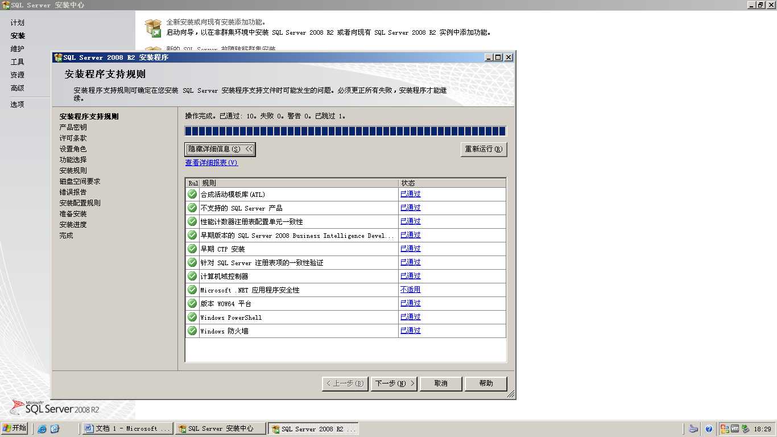This screenshot has height=437, width=777.
Task: Click green check icon for Business Intelligence row
Action: (192, 235)
